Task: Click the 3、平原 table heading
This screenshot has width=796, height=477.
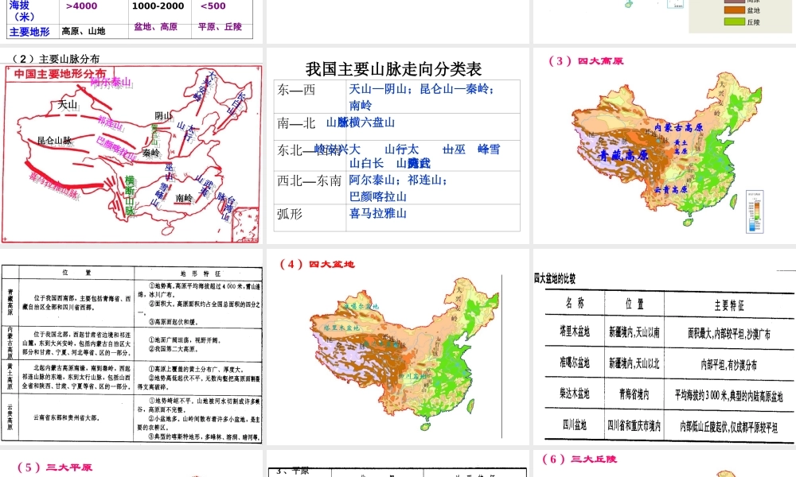Action: 292,471
